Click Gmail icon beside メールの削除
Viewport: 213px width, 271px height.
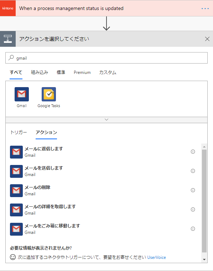(16, 191)
